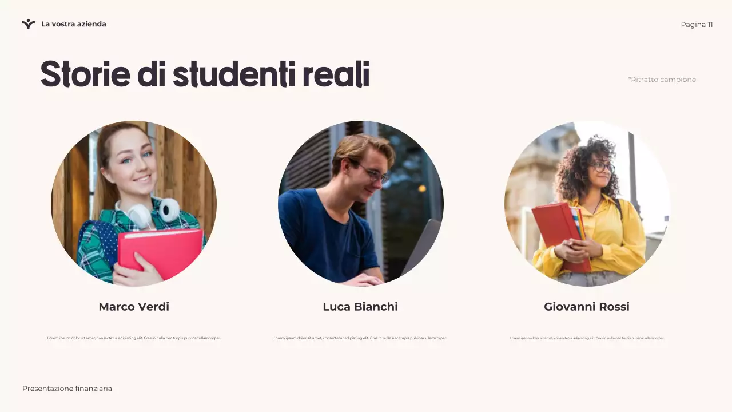
Task: Select the round portrait above Marco Verdi
Action: (x=134, y=203)
